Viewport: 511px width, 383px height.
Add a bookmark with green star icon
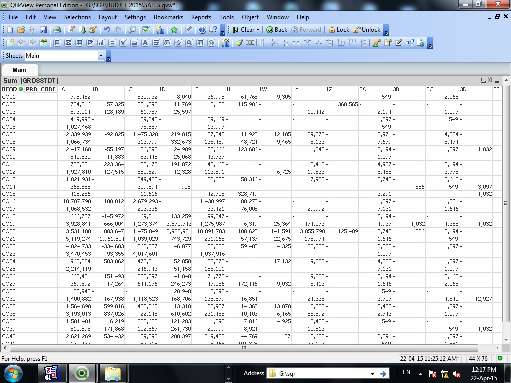[x=174, y=30]
